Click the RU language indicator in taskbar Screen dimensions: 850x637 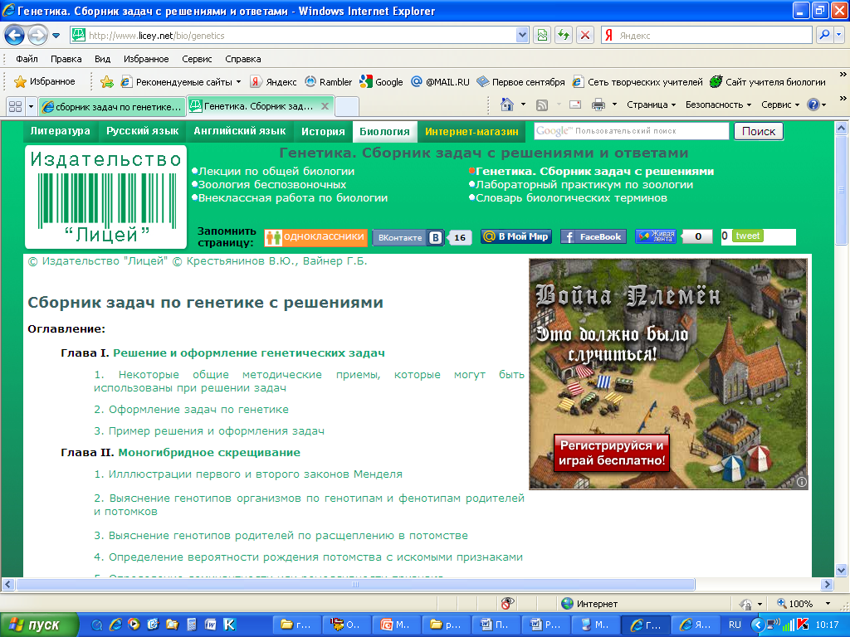tap(735, 625)
